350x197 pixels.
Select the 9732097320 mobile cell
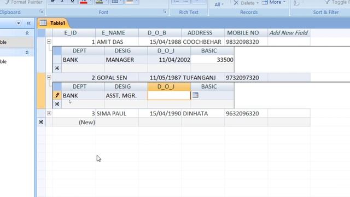pos(246,78)
